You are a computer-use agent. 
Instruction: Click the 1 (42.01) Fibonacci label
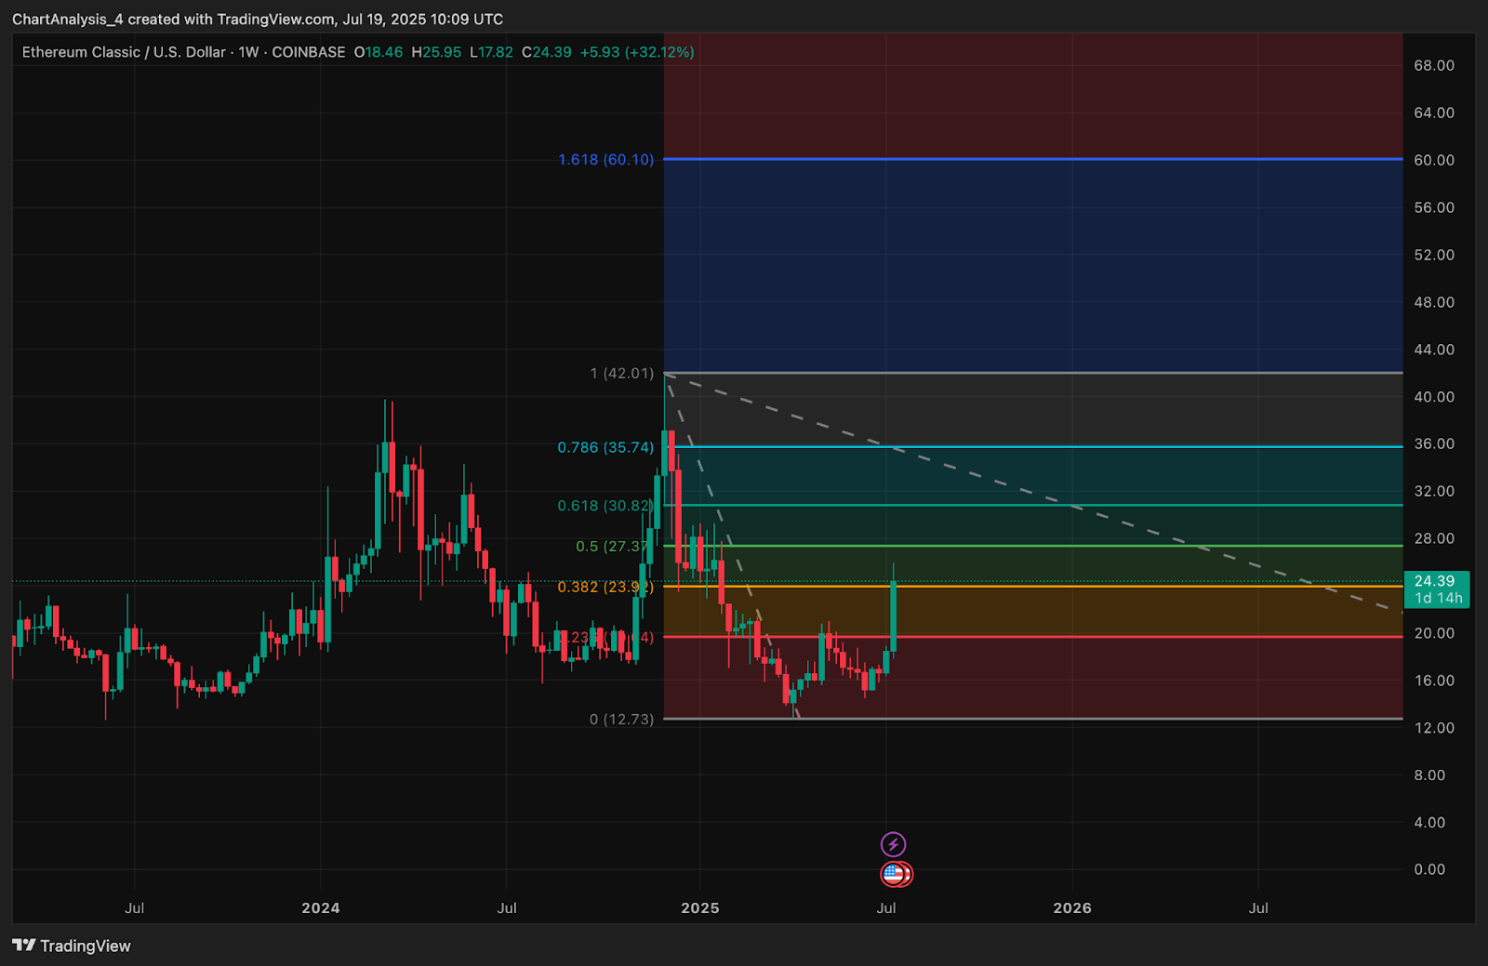(x=621, y=373)
